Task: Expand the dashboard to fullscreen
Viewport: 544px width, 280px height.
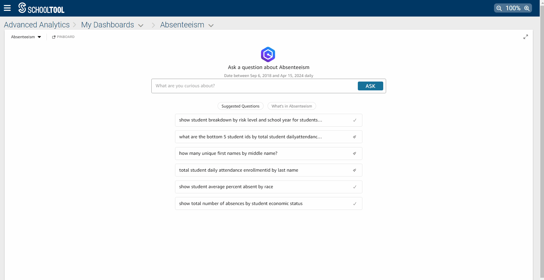Action: tap(526, 37)
